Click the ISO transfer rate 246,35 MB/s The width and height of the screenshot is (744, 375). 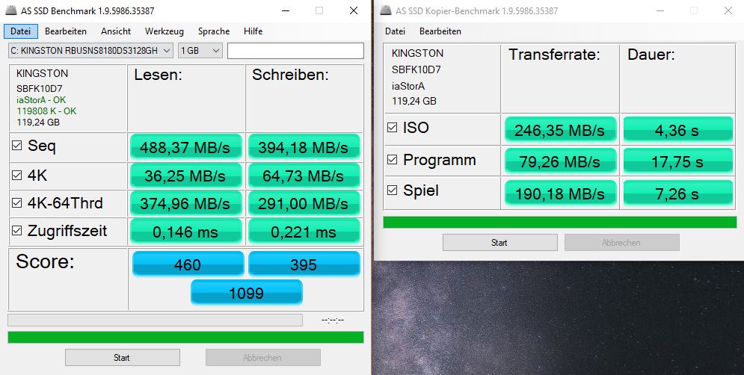(x=560, y=129)
